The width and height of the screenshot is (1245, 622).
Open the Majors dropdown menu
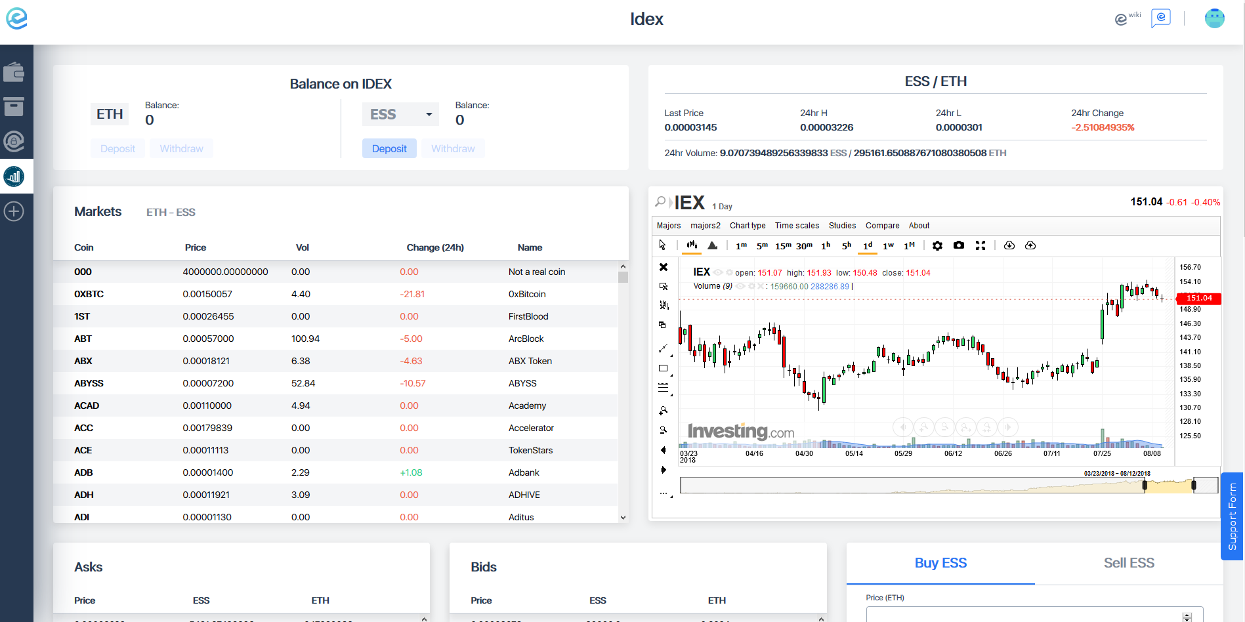[669, 226]
